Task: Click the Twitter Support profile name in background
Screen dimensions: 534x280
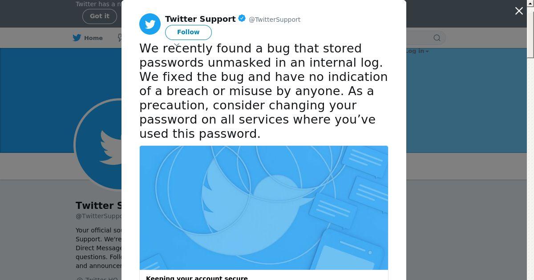Action: (x=98, y=205)
